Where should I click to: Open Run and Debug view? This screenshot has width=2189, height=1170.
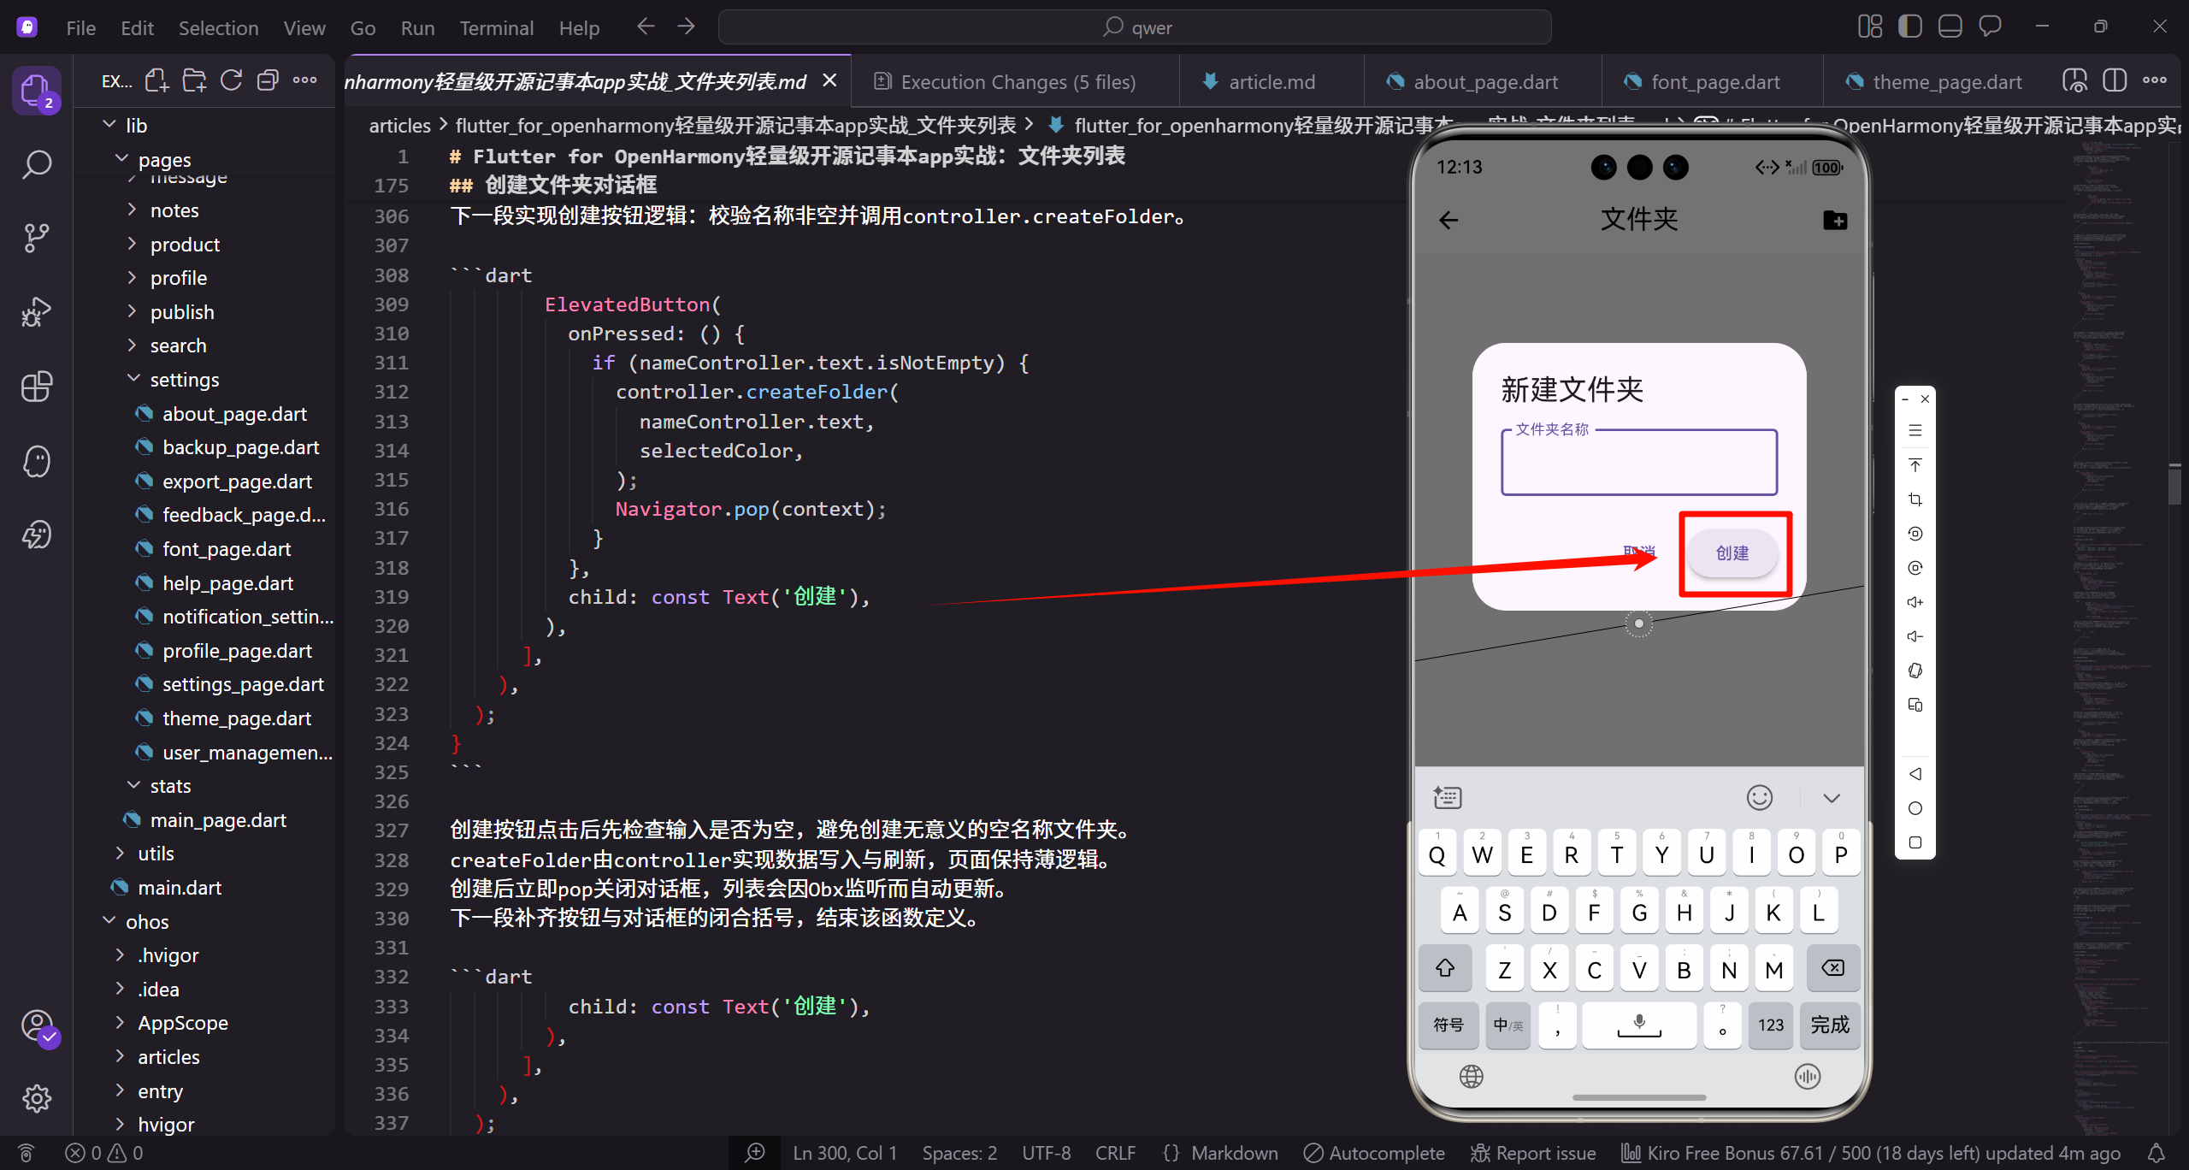point(37,311)
